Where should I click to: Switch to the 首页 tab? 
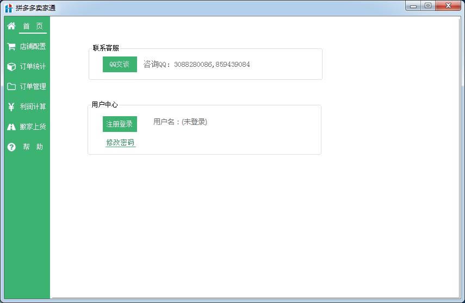tap(33, 26)
